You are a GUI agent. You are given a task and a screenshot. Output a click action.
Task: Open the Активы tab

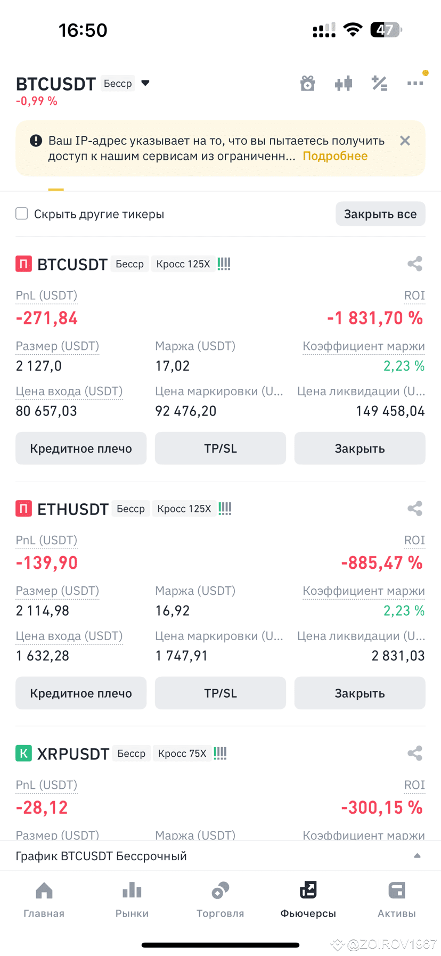tap(397, 900)
